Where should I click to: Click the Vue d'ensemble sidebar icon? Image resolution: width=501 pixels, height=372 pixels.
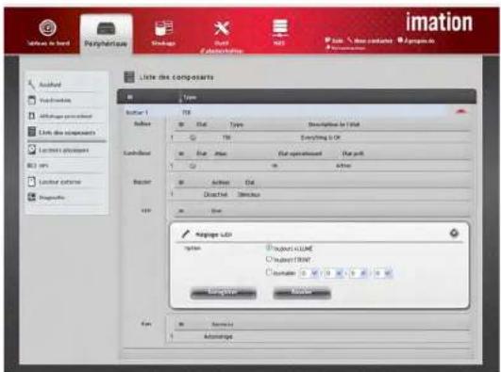31,100
